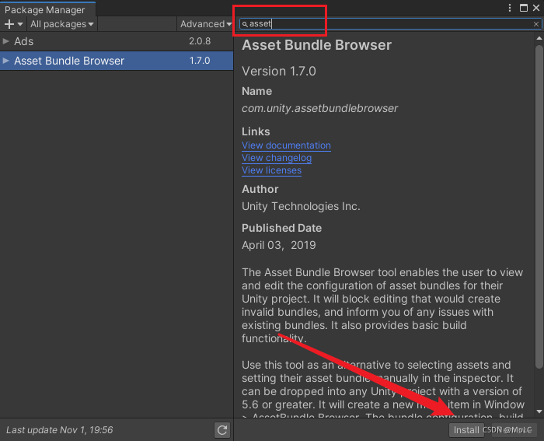Select the Asset Bundle Browser package row

117,61
